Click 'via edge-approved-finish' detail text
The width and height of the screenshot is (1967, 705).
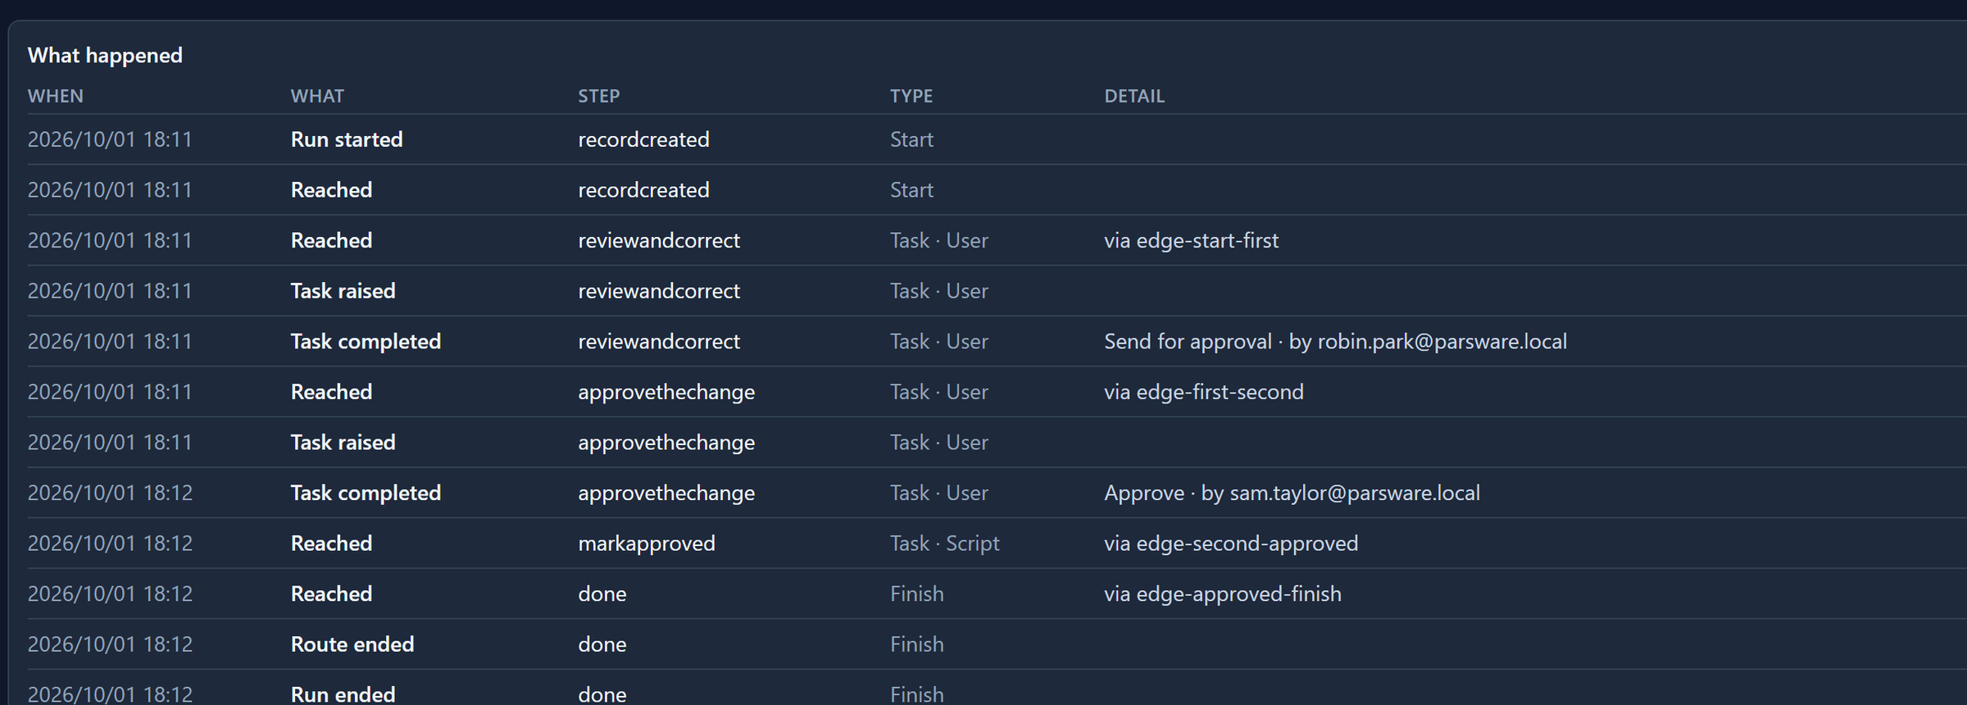pos(1223,594)
